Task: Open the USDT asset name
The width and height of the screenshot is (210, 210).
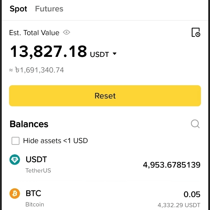Action: (x=36, y=160)
